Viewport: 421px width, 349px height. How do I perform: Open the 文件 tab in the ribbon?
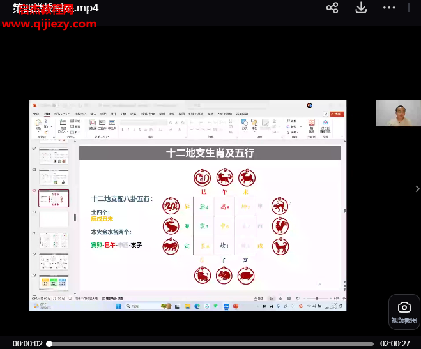tap(36, 114)
